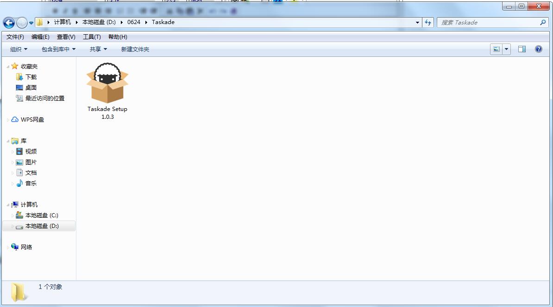Click the refresh button beside address bar
Image resolution: width=553 pixels, height=307 pixels.
point(428,22)
